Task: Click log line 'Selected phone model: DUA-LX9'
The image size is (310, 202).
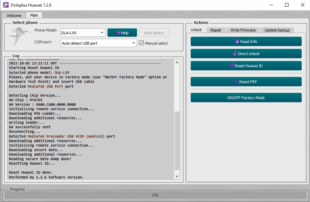Action: click(x=39, y=73)
